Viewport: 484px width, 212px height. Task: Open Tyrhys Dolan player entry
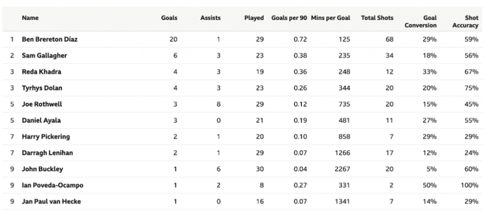[42, 88]
